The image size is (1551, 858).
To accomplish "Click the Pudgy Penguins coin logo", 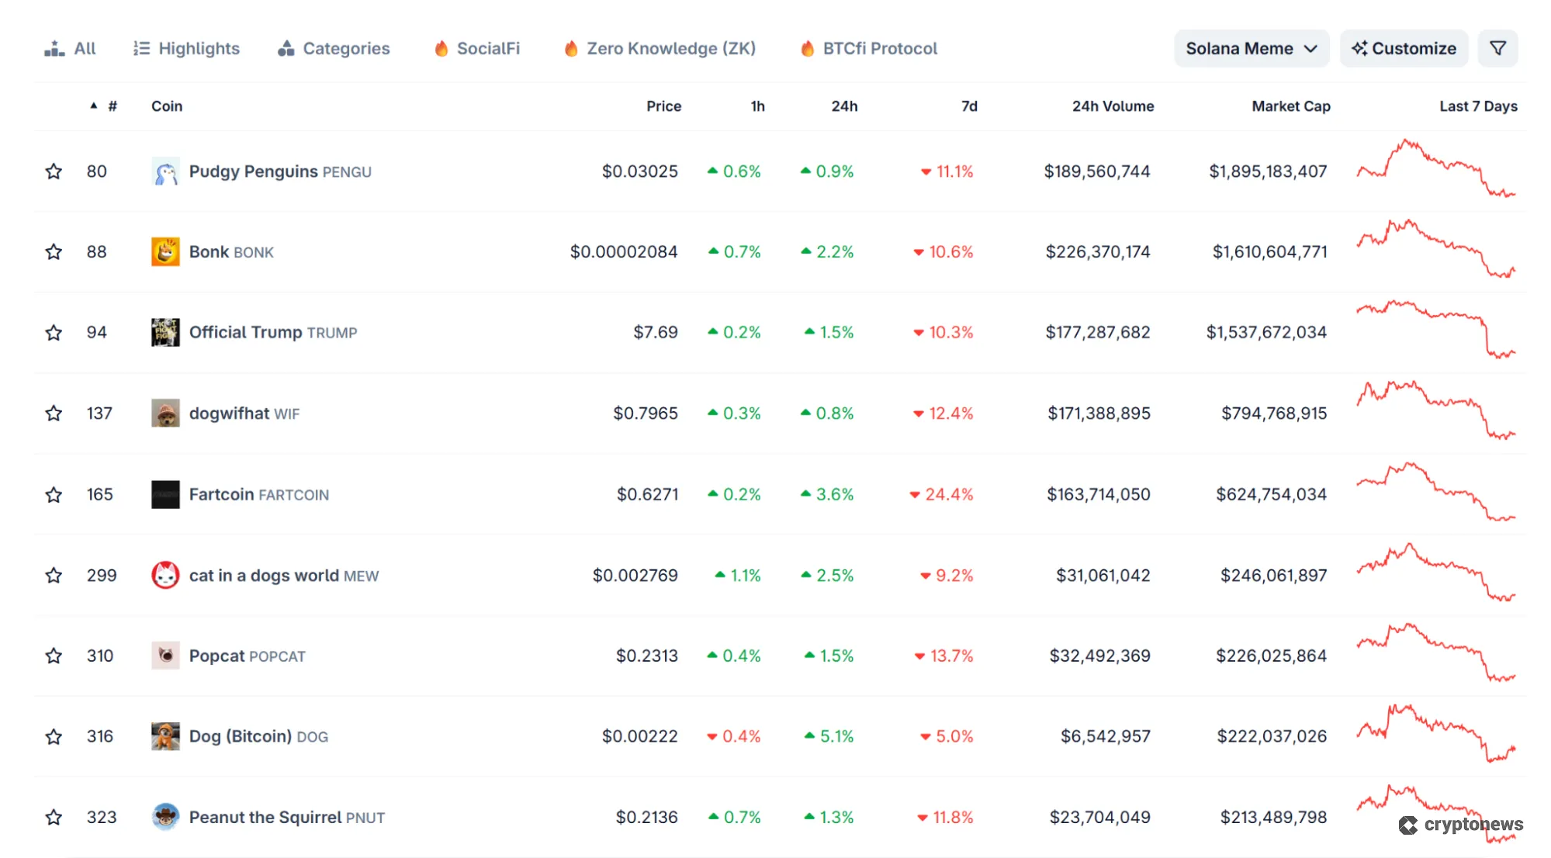I will pos(164,171).
